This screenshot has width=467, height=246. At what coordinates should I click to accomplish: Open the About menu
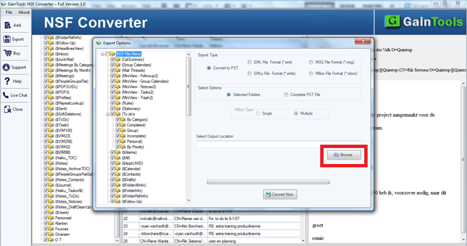click(24, 12)
